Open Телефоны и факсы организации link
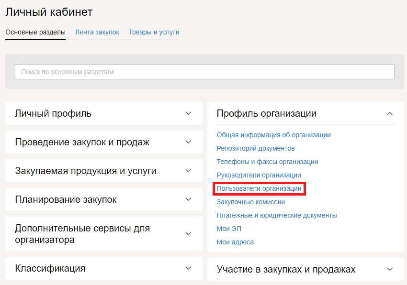 coord(267,162)
